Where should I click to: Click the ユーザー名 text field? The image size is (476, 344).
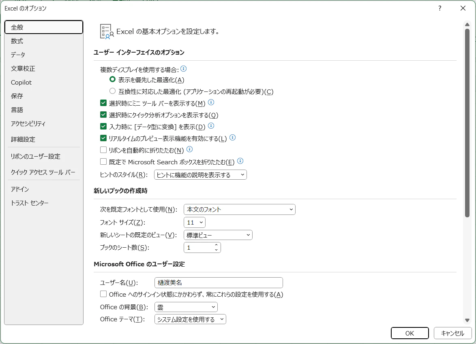pos(219,282)
